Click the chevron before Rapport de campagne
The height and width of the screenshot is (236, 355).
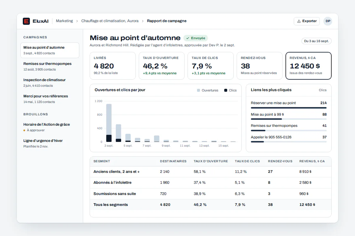(x=143, y=21)
